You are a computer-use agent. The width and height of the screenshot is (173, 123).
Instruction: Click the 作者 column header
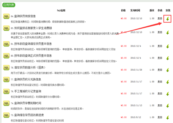pos(160,11)
